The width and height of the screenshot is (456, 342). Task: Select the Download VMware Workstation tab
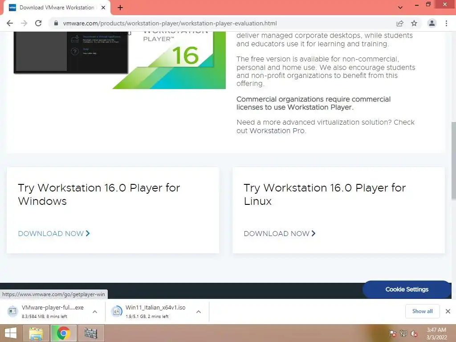click(x=57, y=8)
